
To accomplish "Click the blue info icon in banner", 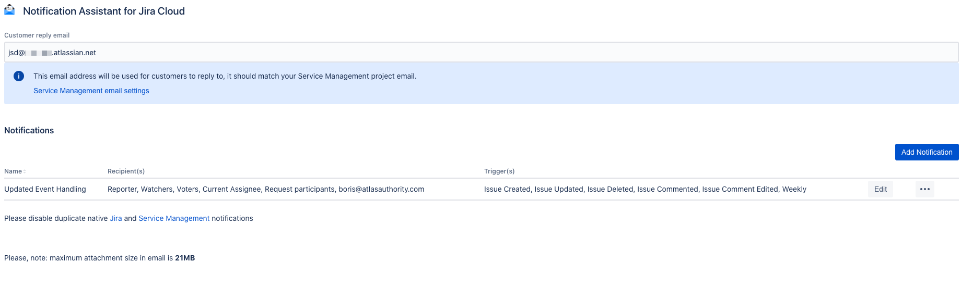I will (x=19, y=76).
